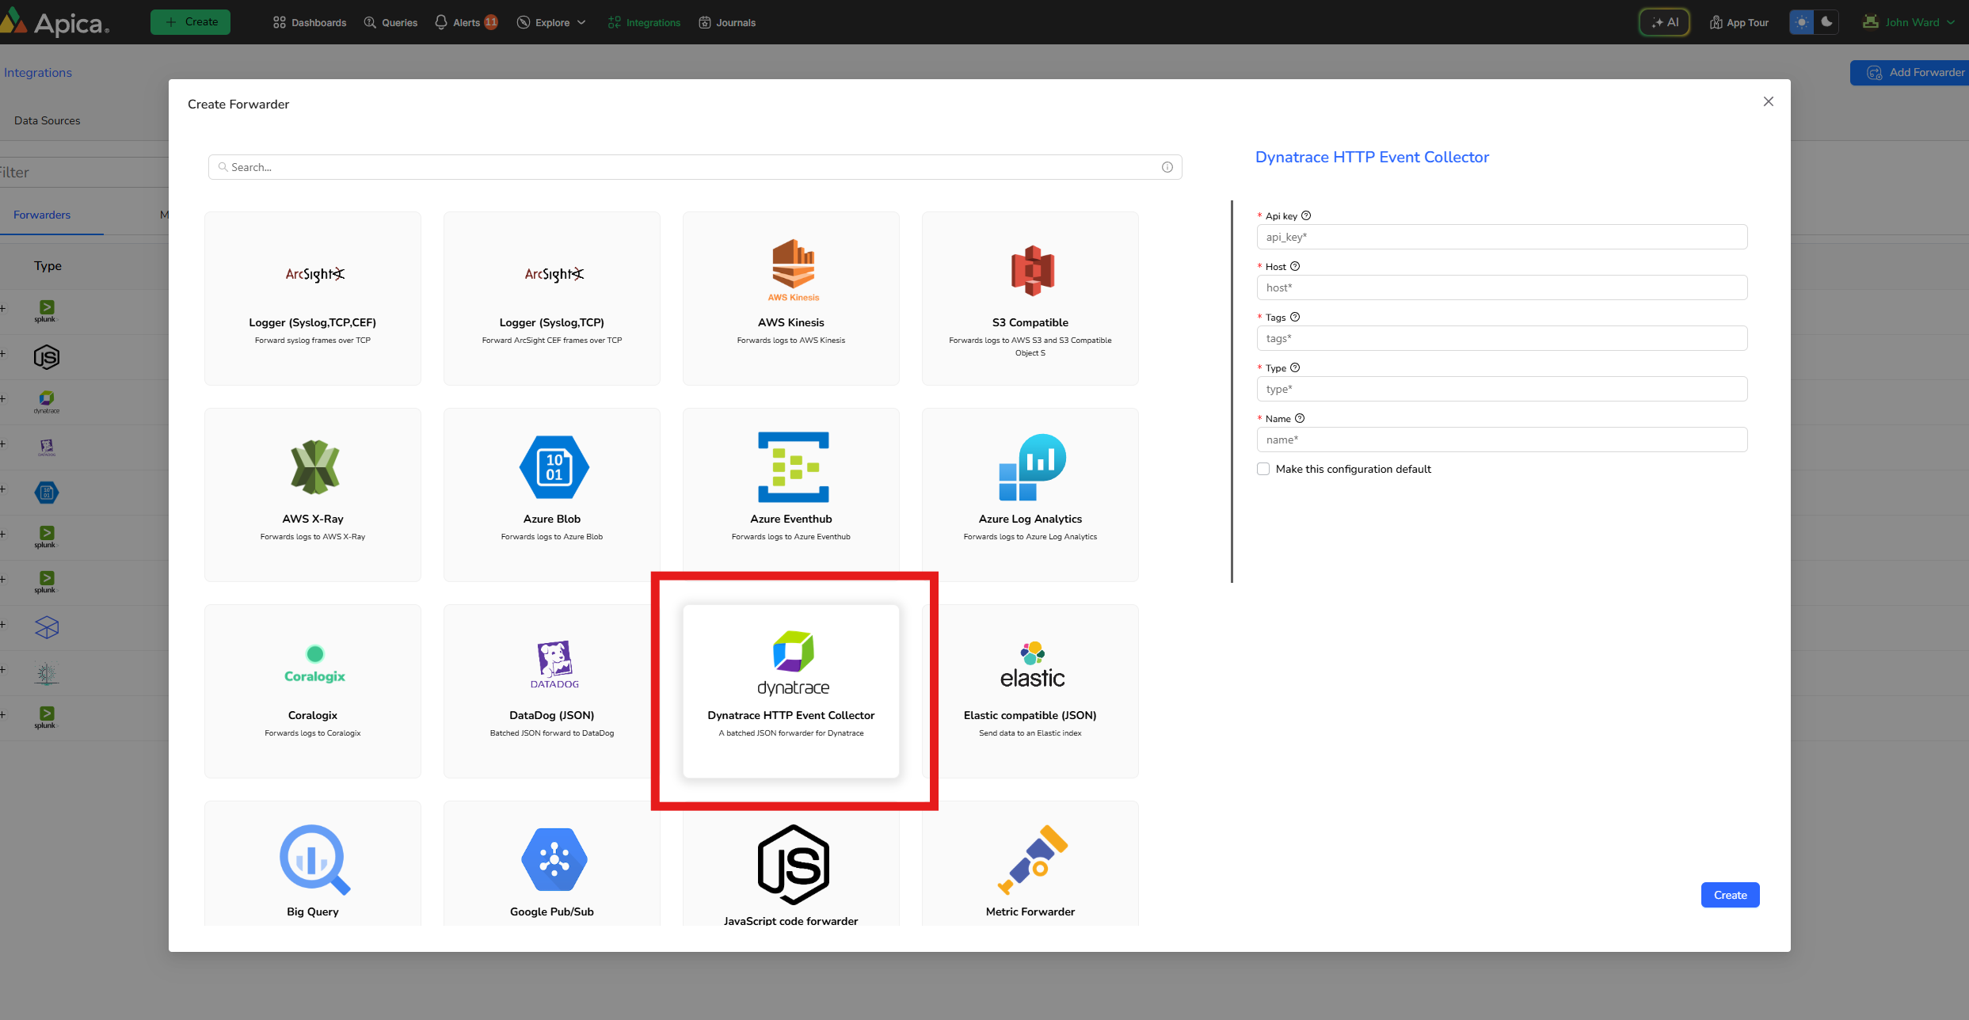The width and height of the screenshot is (1969, 1020).
Task: Expand the Explore dropdown menu
Action: click(552, 22)
